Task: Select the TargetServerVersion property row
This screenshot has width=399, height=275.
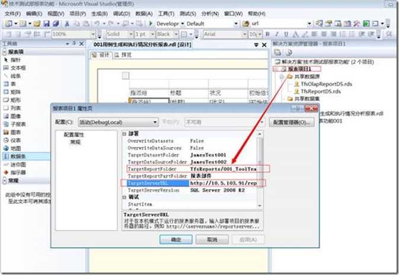Action: (x=192, y=190)
